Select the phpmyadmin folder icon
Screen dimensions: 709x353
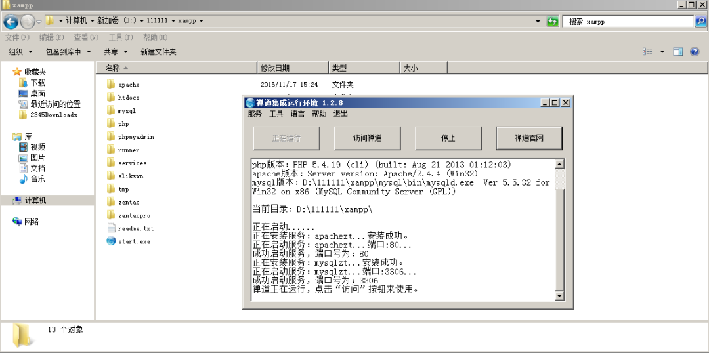[111, 136]
